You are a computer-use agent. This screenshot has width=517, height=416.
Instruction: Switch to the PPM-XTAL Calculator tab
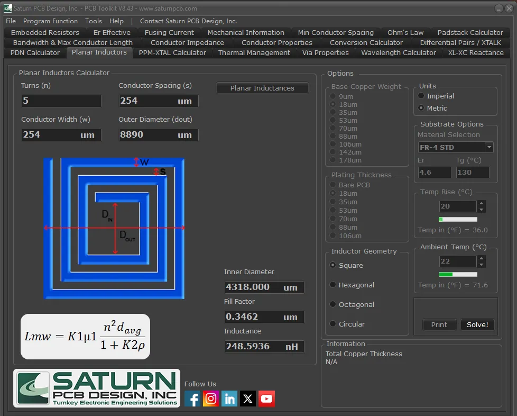[x=172, y=53]
